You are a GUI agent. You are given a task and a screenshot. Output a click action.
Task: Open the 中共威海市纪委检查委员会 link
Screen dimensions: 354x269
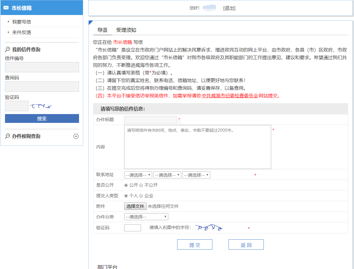point(230,96)
